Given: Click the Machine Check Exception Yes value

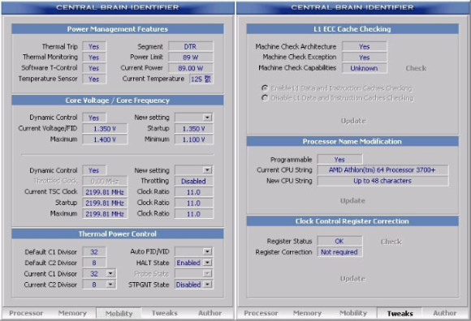Looking at the screenshot, I should [365, 58].
